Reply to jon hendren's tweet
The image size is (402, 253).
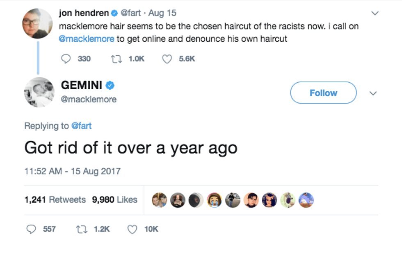(66, 59)
